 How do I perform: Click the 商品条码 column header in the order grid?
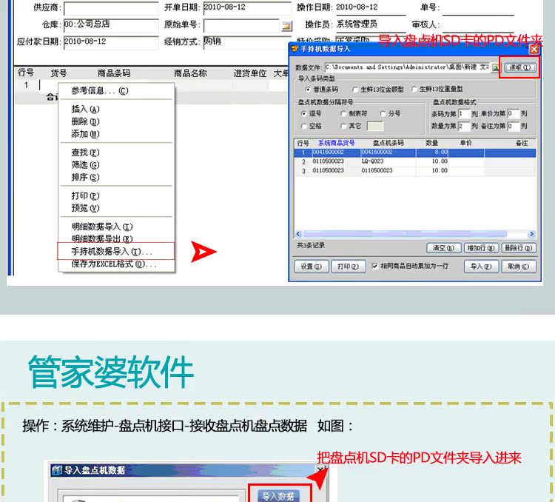click(x=114, y=73)
